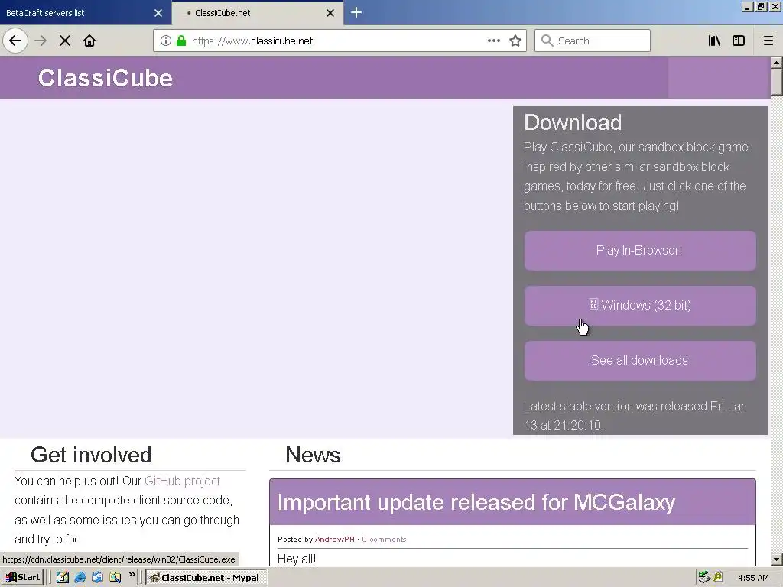Expand the quick launch overflow chevron

click(x=132, y=575)
